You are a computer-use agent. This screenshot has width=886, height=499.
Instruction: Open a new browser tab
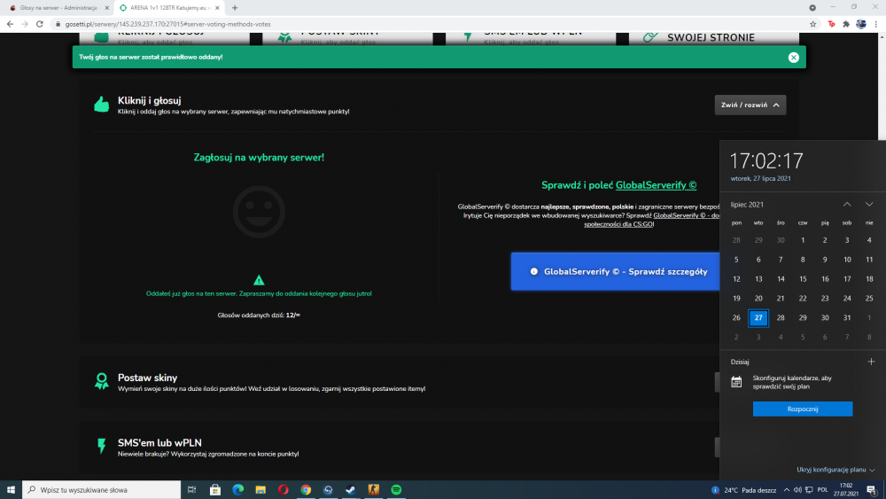235,8
